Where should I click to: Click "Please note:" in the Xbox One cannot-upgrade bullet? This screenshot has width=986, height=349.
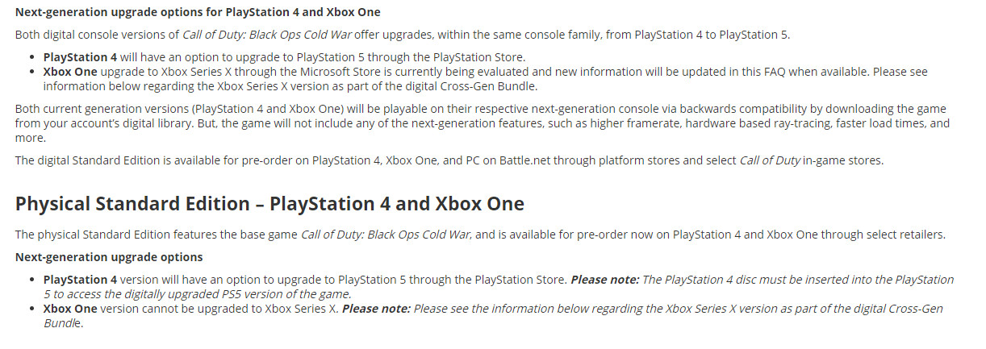(x=376, y=309)
